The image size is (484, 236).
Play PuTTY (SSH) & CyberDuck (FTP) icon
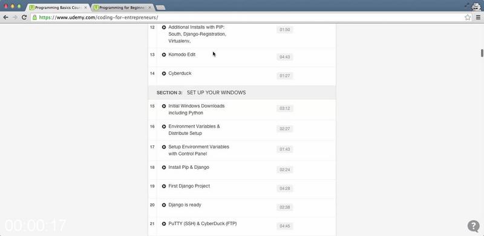click(x=164, y=224)
